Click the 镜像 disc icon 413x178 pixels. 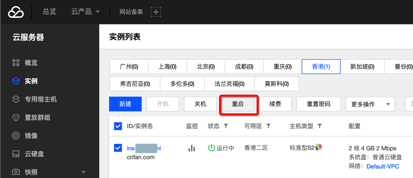pos(16,136)
